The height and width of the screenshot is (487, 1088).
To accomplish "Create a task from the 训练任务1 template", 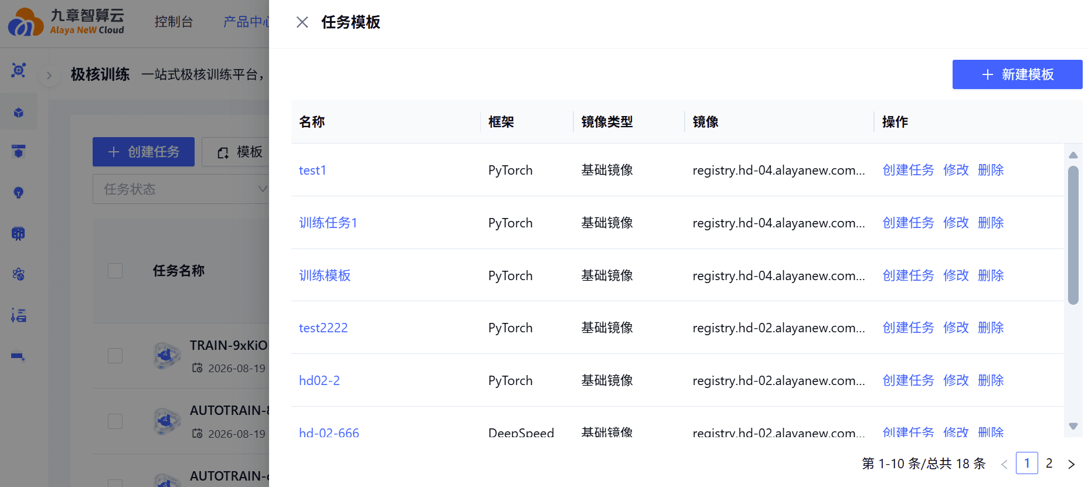I will click(908, 223).
